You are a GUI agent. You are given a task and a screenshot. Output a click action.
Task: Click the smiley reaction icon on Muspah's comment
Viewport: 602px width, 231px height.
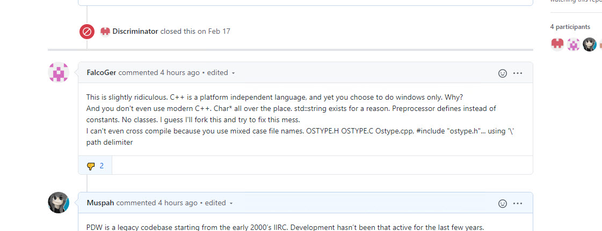point(503,203)
